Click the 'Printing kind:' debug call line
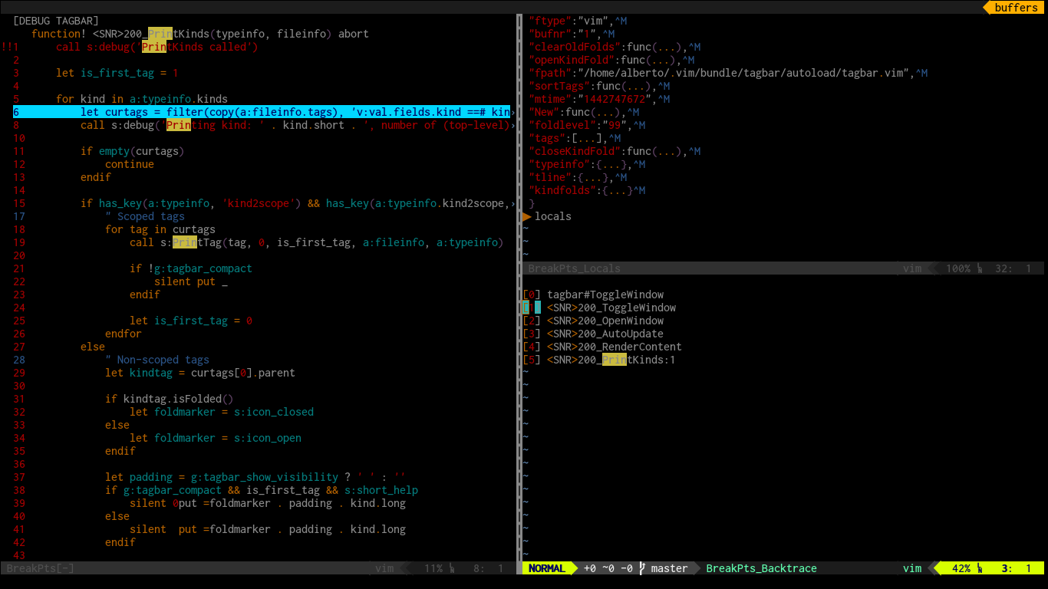 [x=295, y=125]
